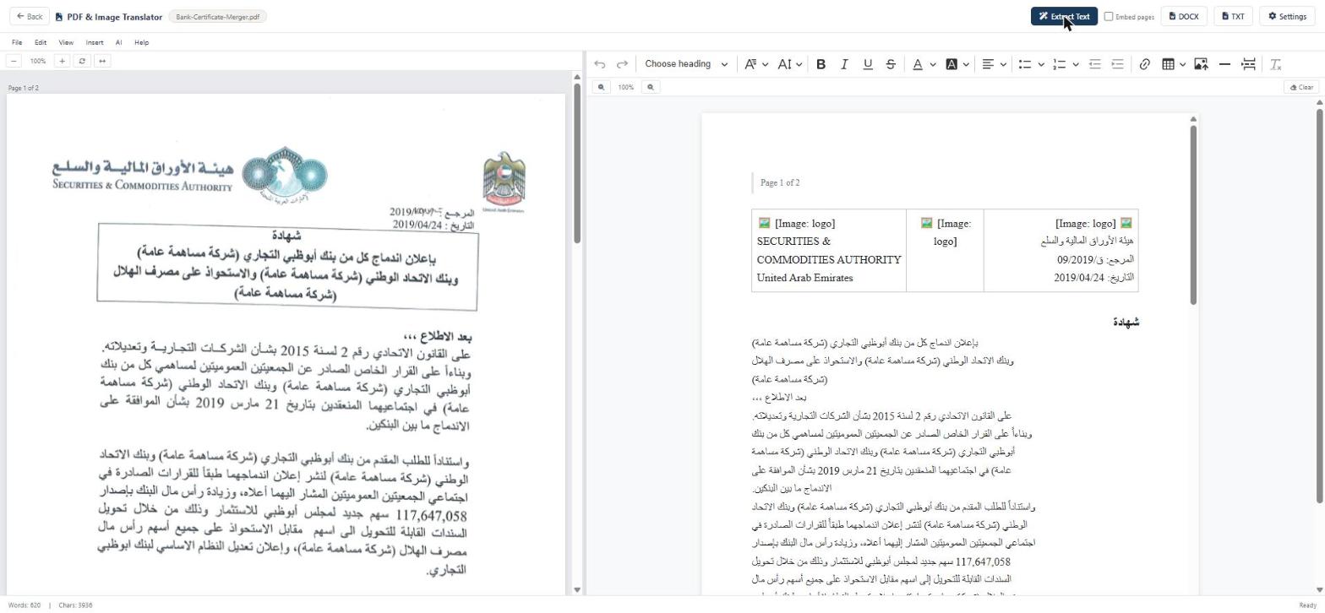Image resolution: width=1325 pixels, height=613 pixels.
Task: Click the Extract Text button
Action: coord(1064,16)
